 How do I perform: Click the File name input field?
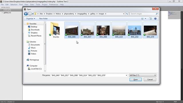(88, 75)
